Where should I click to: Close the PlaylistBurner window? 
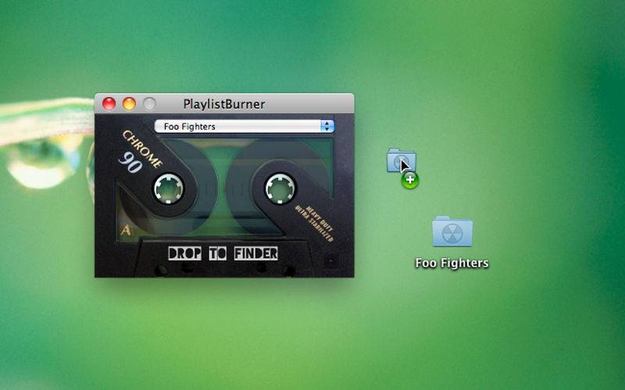(109, 104)
